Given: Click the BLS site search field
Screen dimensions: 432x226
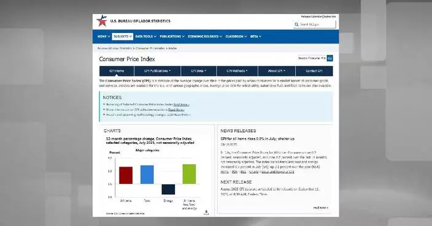Looking at the screenshot, I should click(315, 24).
